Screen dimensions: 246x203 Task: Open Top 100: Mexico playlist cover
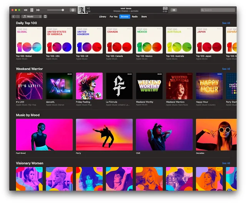pyautogui.click(x=150, y=40)
